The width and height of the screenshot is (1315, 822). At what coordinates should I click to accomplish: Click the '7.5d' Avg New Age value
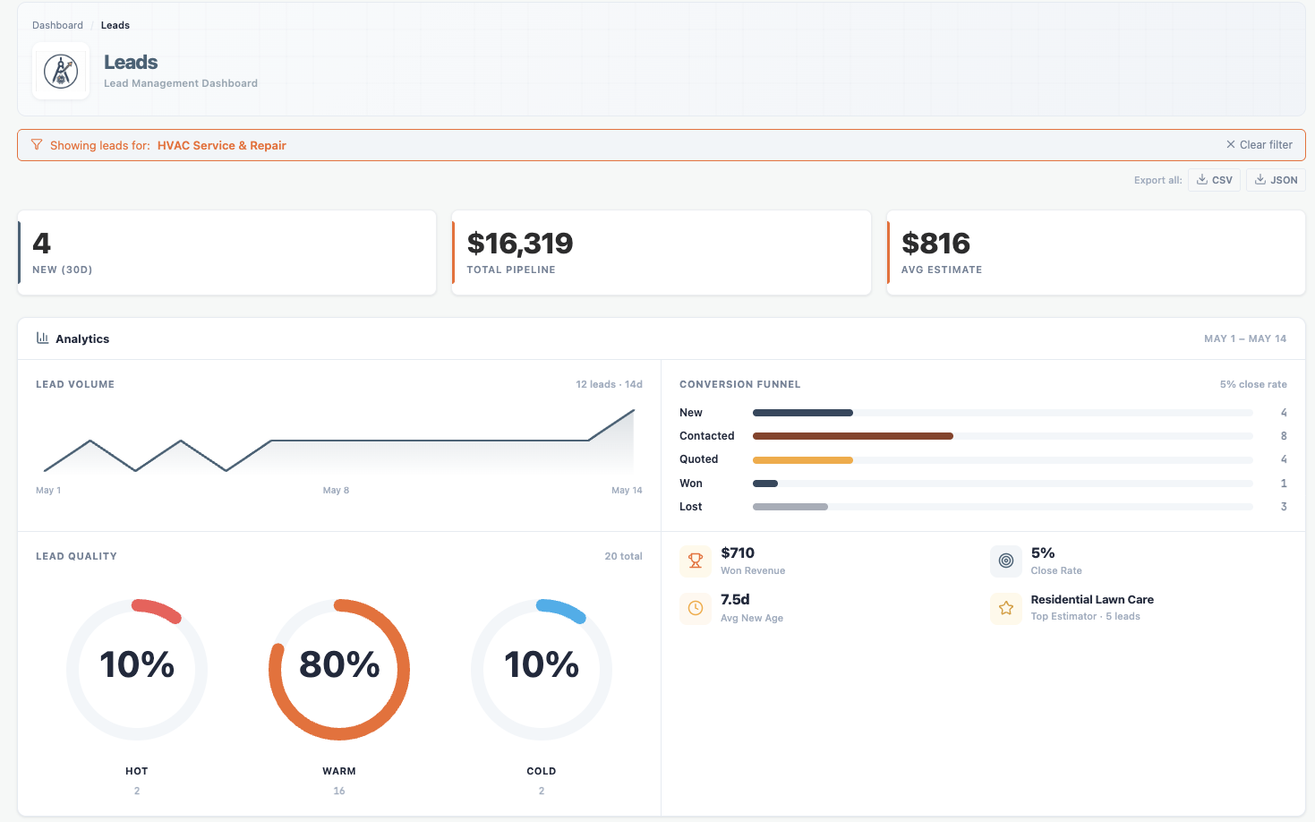pyautogui.click(x=735, y=600)
